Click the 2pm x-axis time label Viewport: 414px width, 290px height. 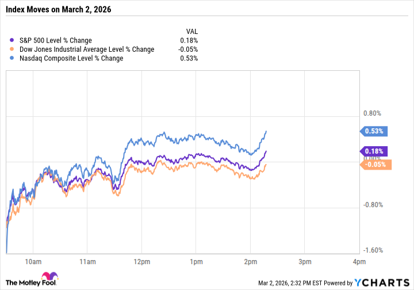point(250,262)
